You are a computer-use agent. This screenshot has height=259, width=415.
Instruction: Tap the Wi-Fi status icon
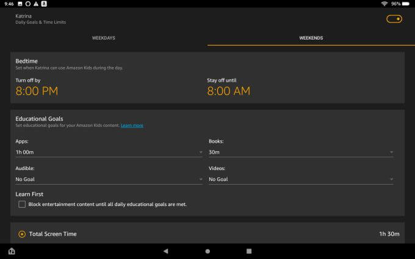tap(384, 4)
